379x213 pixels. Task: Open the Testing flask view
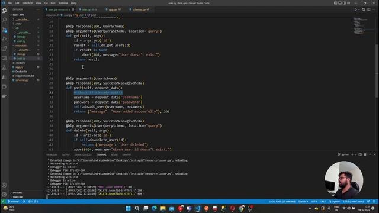[x=4, y=67]
